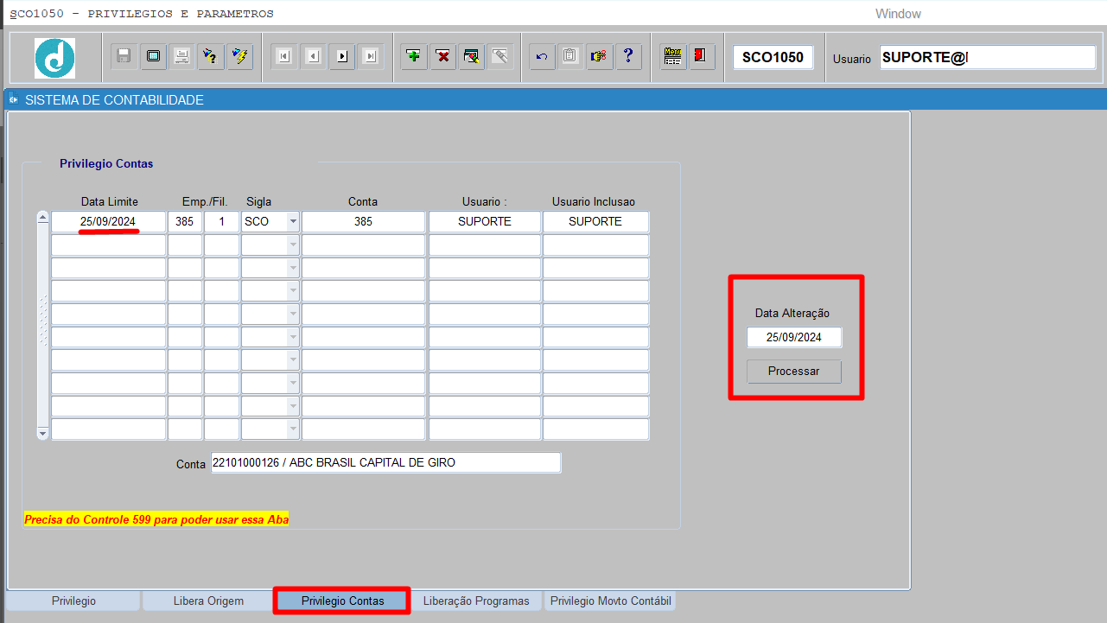The image size is (1107, 623).
Task: Click the 'Sigla' column header
Action: 258,201
